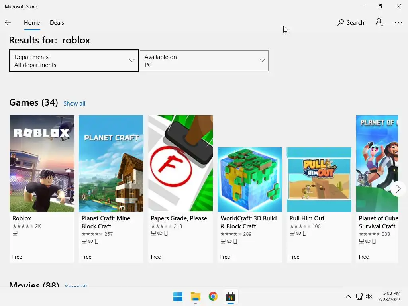Screen dimensions: 408x306
Task: Launch Google Chrome from taskbar
Action: 213,296
